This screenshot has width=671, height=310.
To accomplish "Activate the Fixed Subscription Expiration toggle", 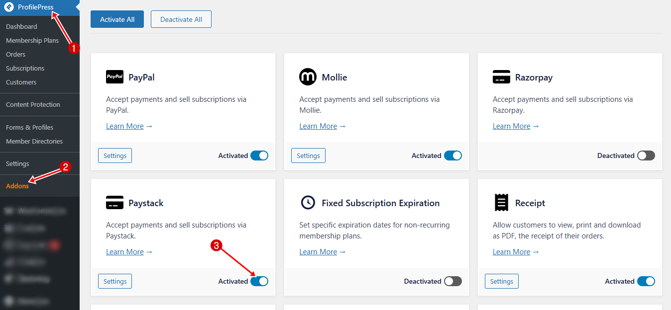I will click(453, 281).
